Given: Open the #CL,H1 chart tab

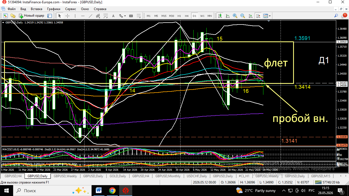Looking at the screenshot, I should point(244,176).
